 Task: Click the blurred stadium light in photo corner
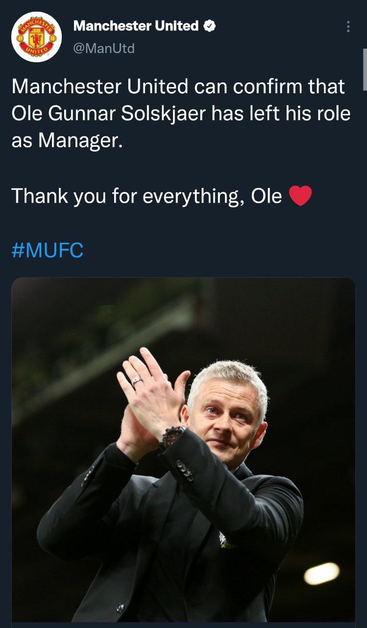point(321,574)
